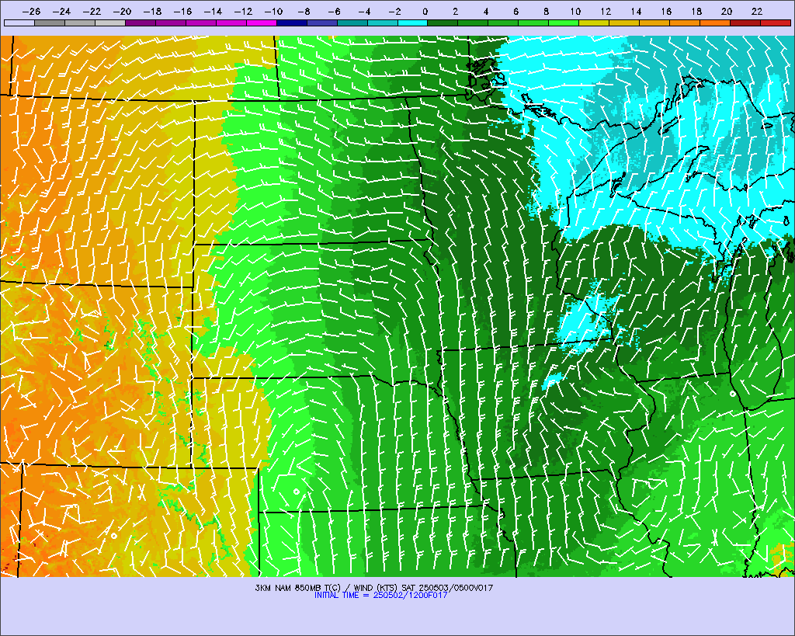Click the "0" legend label
This screenshot has height=636, width=795.
(425, 11)
